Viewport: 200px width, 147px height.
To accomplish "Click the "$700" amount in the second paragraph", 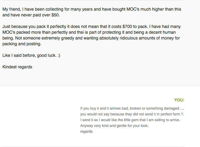I will tap(127, 26).
